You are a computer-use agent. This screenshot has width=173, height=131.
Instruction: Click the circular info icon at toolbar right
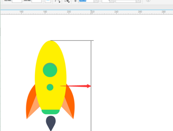pos(149,1)
